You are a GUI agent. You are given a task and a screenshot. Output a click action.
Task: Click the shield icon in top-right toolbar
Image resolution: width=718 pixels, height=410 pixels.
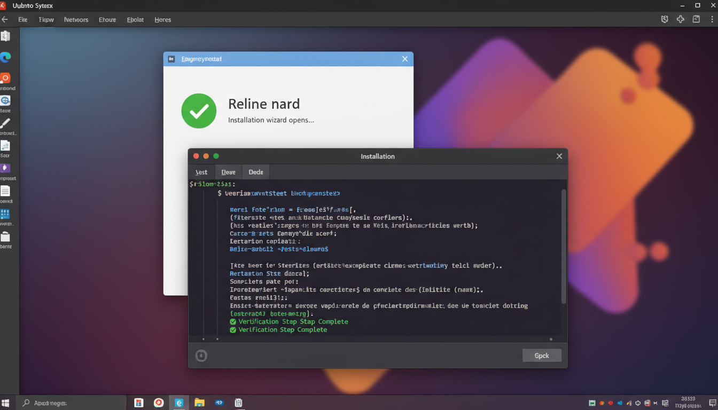pyautogui.click(x=665, y=19)
